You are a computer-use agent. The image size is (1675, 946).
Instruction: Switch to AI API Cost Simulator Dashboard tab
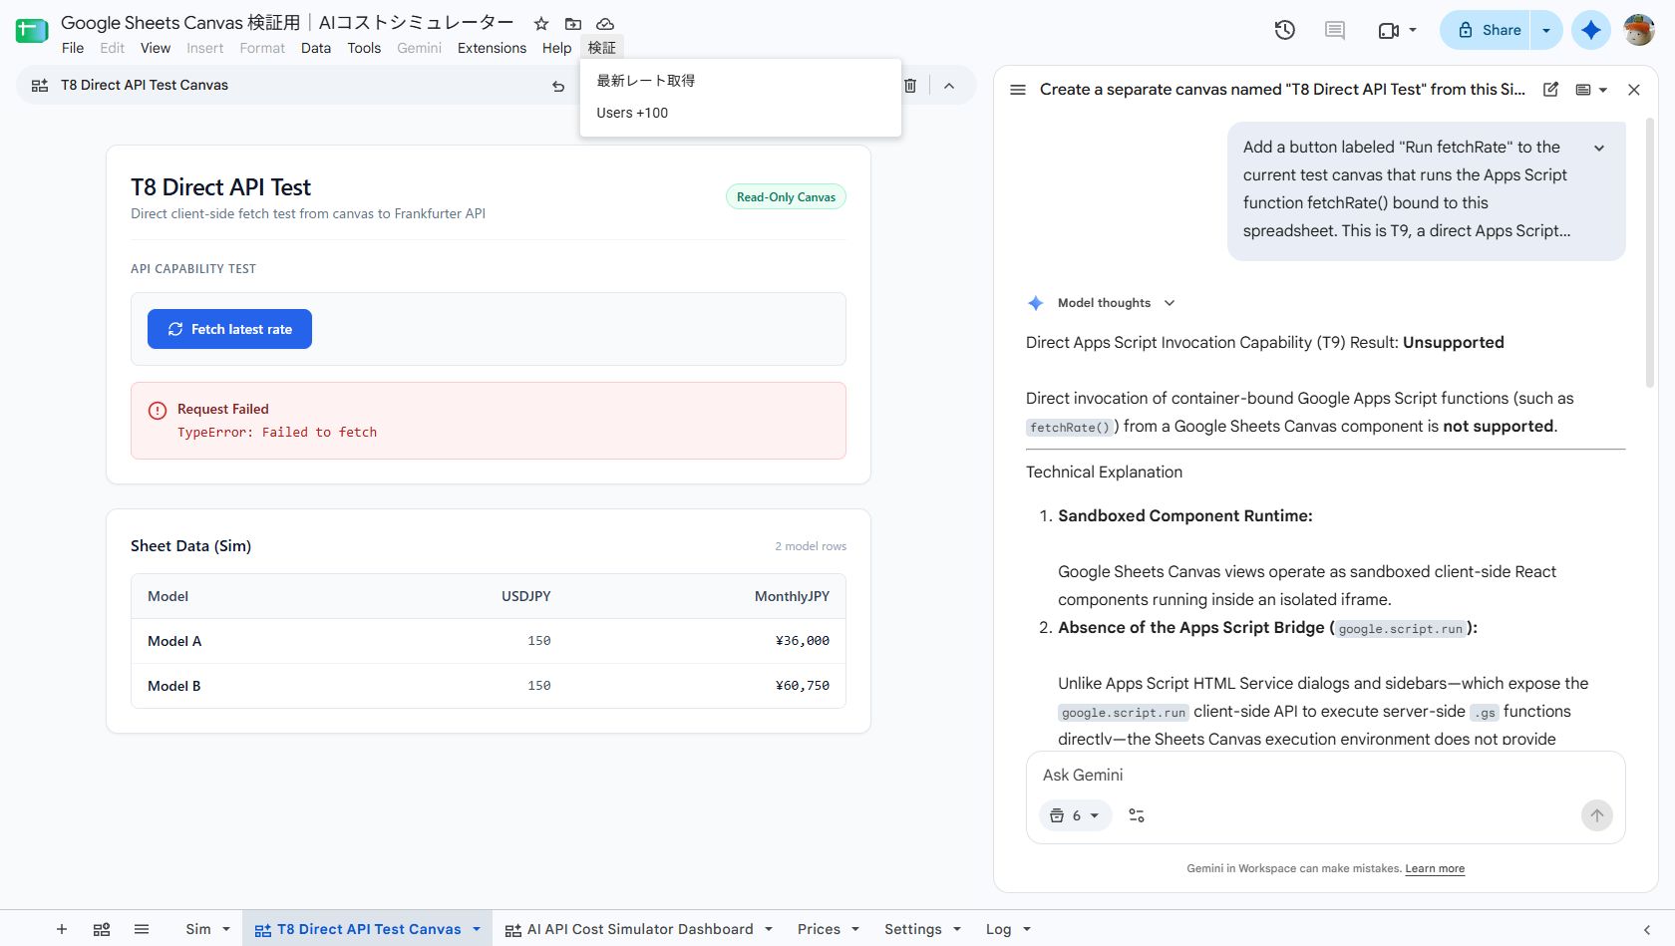click(640, 929)
